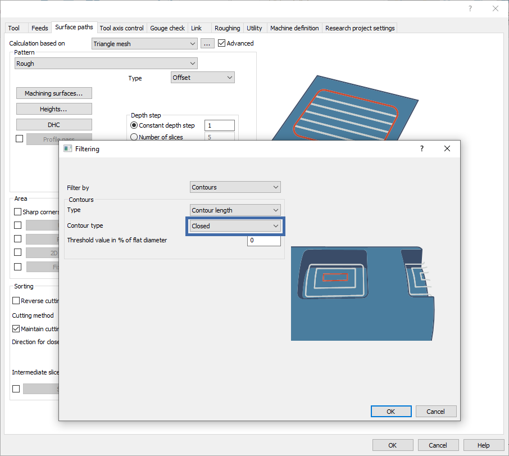Toggle the Sharp corners checkbox

18,212
